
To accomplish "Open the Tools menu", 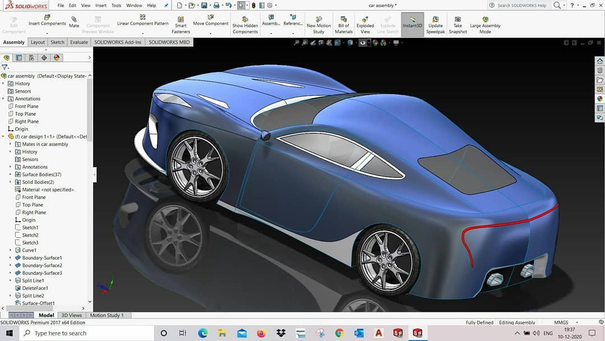I will click(116, 6).
